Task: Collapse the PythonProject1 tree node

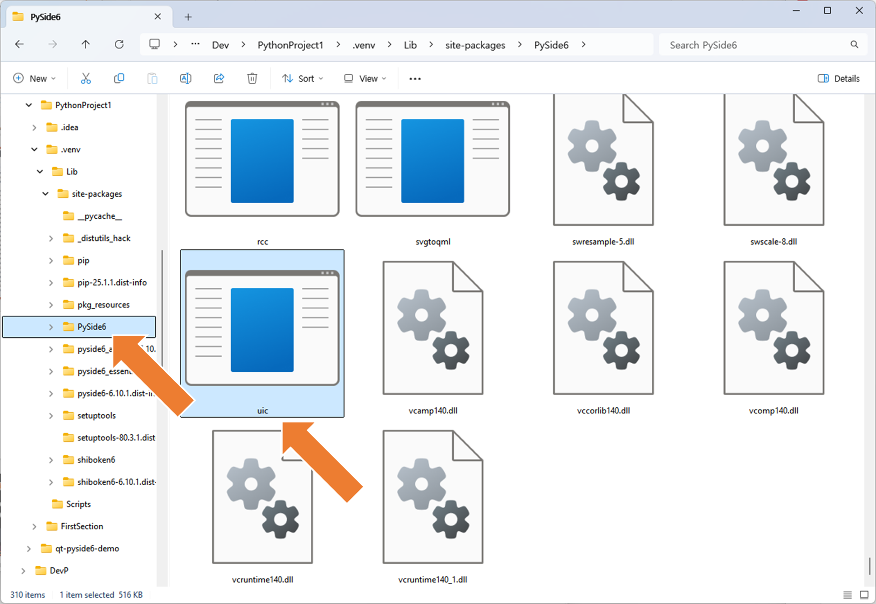Action: click(29, 105)
